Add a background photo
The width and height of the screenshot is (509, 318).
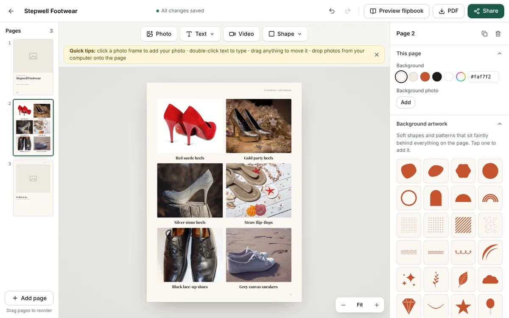406,102
